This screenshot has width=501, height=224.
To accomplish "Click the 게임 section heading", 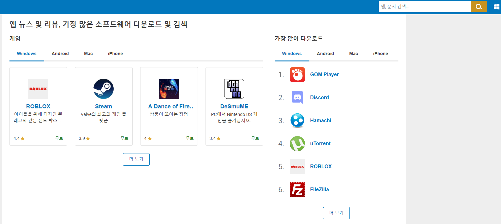I will coord(15,38).
